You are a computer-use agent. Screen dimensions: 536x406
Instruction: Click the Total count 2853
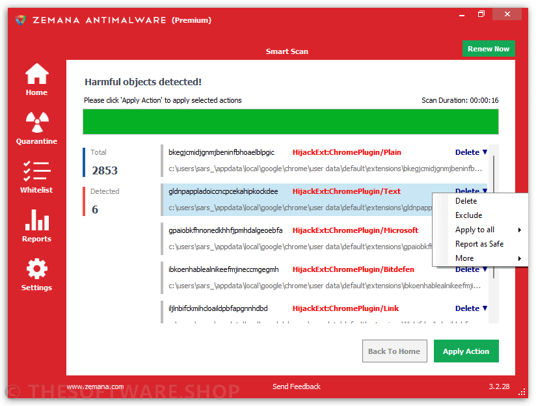105,170
